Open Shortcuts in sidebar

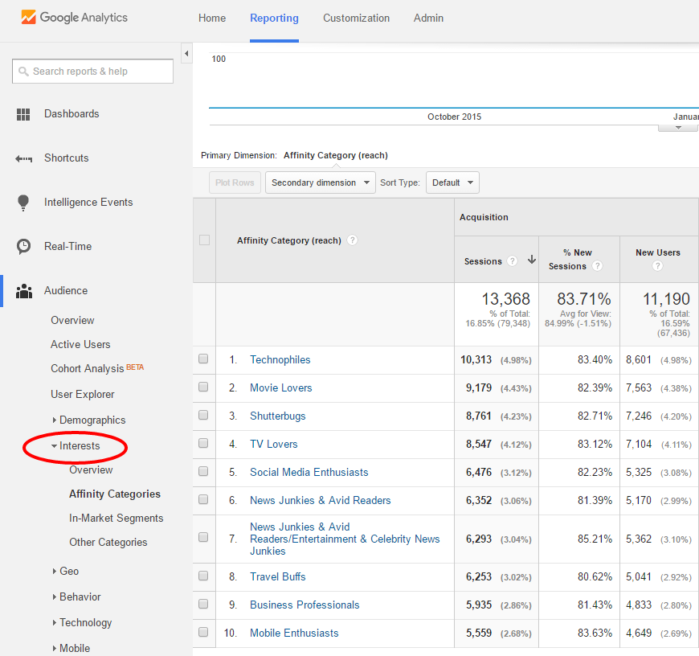click(67, 158)
